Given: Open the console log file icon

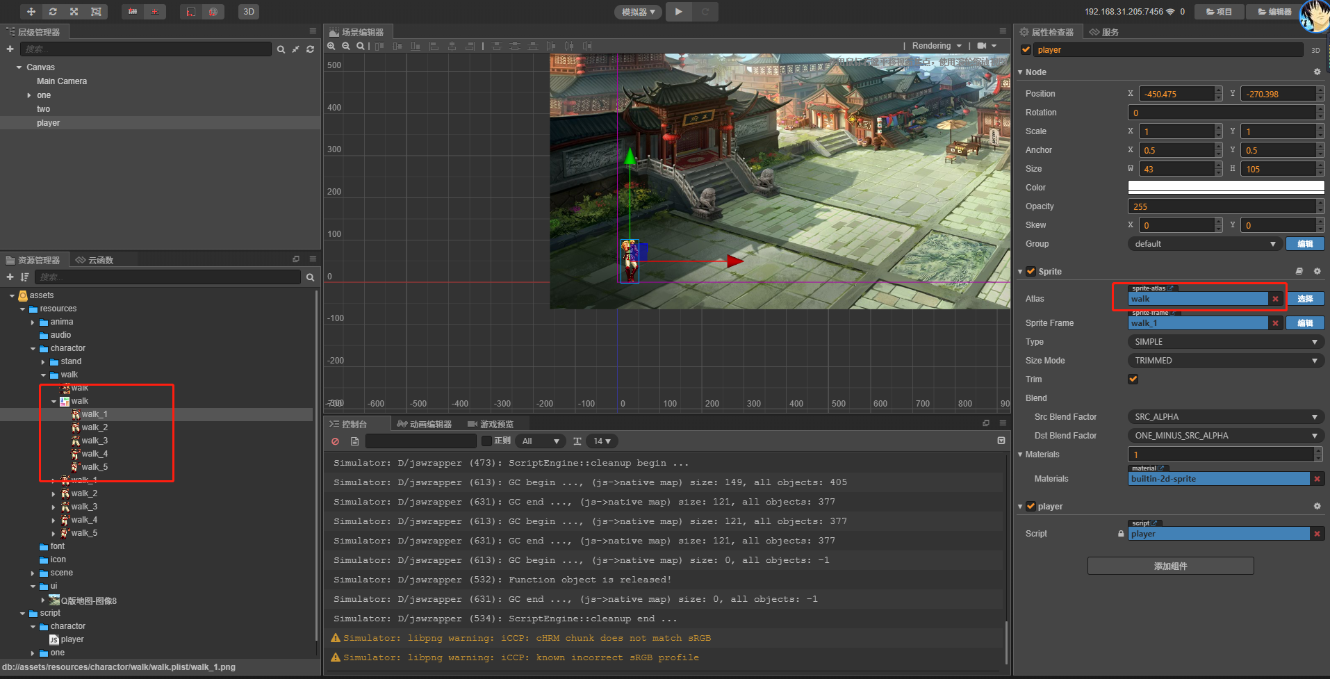Looking at the screenshot, I should pyautogui.click(x=354, y=441).
